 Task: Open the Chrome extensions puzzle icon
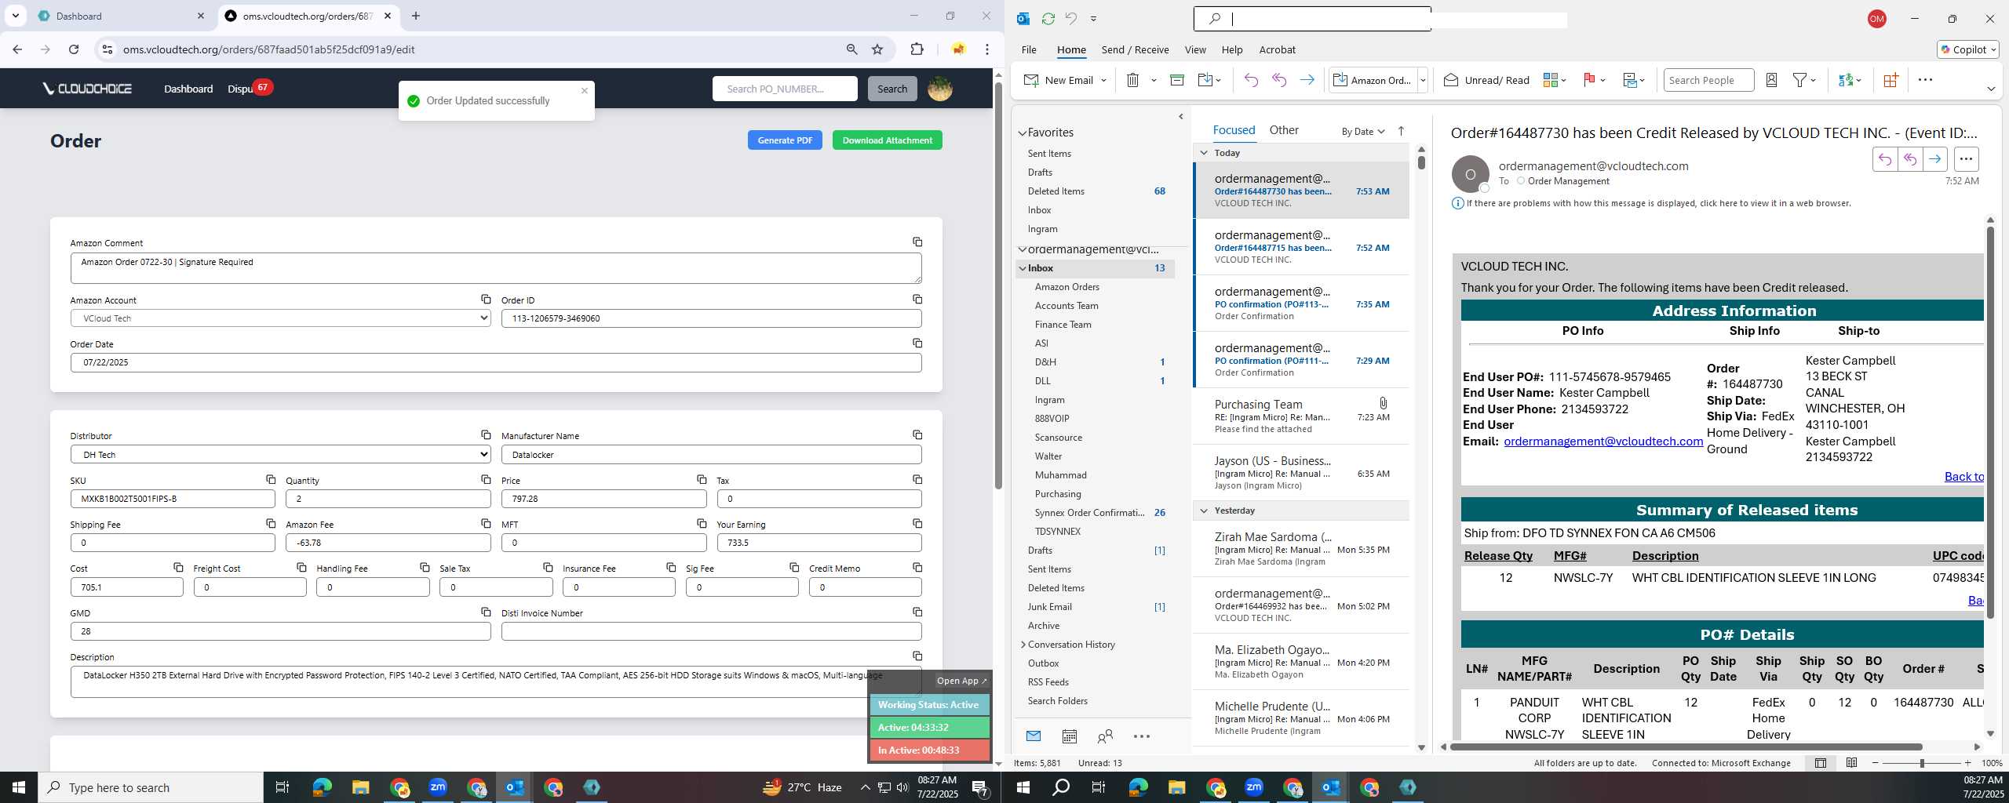pyautogui.click(x=917, y=49)
